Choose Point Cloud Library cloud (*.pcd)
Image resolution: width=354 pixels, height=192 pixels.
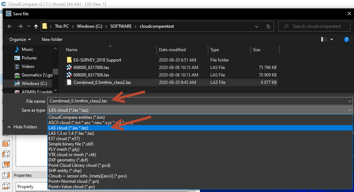(200, 165)
